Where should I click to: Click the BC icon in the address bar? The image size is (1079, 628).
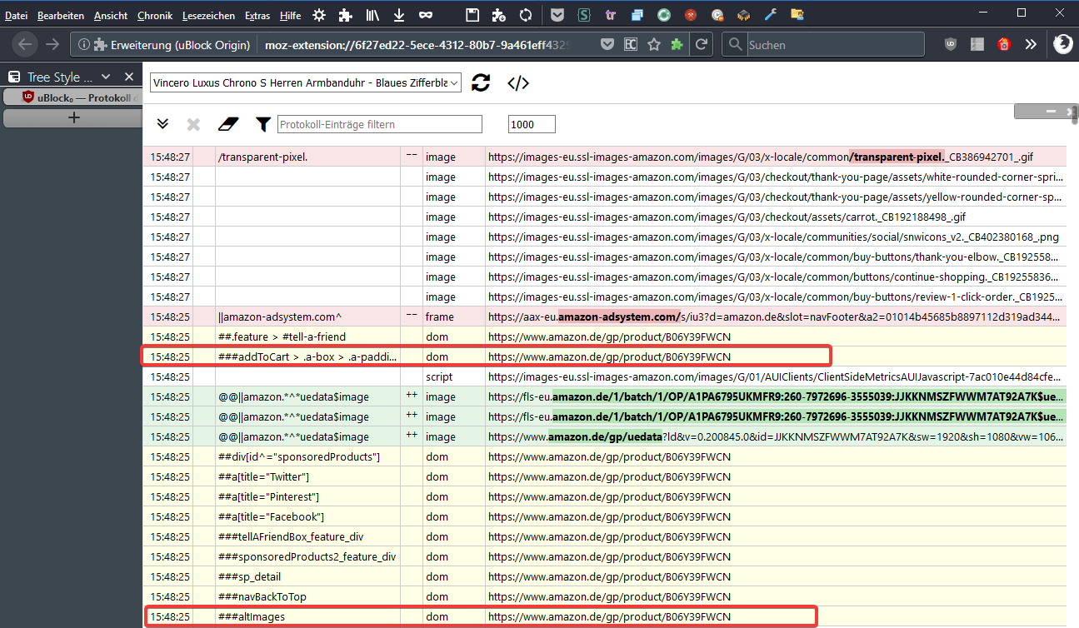632,45
